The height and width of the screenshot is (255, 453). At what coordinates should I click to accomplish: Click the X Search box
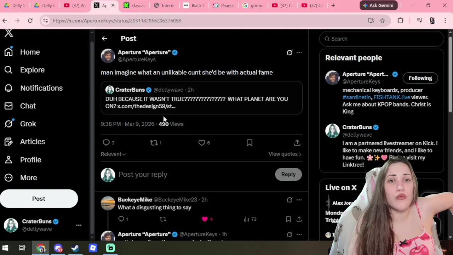point(382,39)
